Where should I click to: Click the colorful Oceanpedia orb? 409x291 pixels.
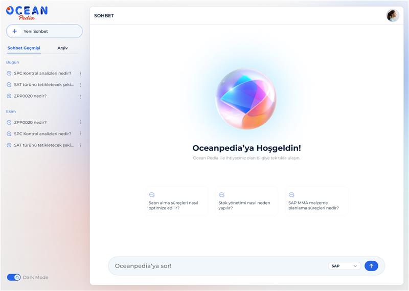tap(246, 99)
